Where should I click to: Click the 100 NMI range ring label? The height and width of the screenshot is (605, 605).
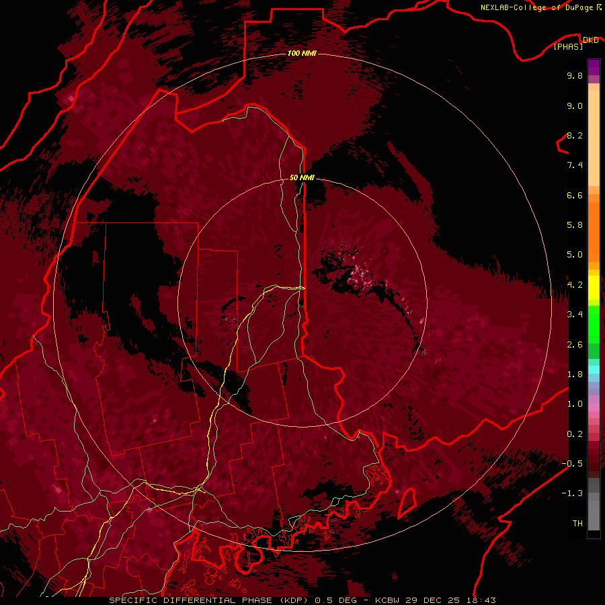coord(302,53)
